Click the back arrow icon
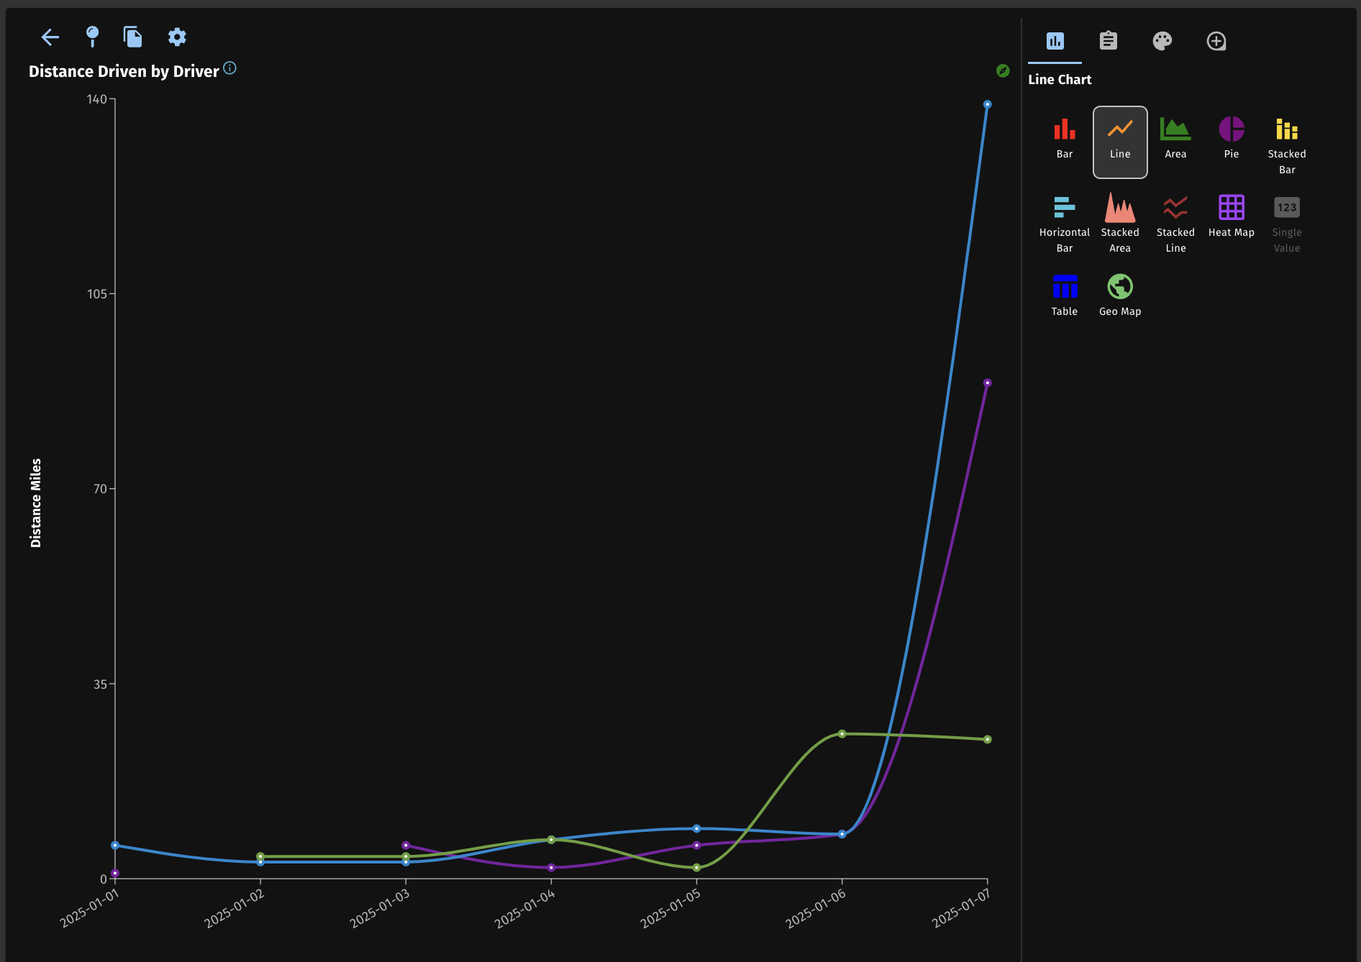 pos(50,37)
